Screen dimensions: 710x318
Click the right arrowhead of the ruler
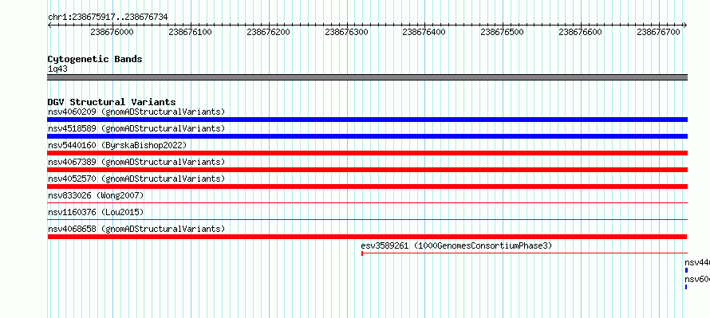tap(685, 25)
